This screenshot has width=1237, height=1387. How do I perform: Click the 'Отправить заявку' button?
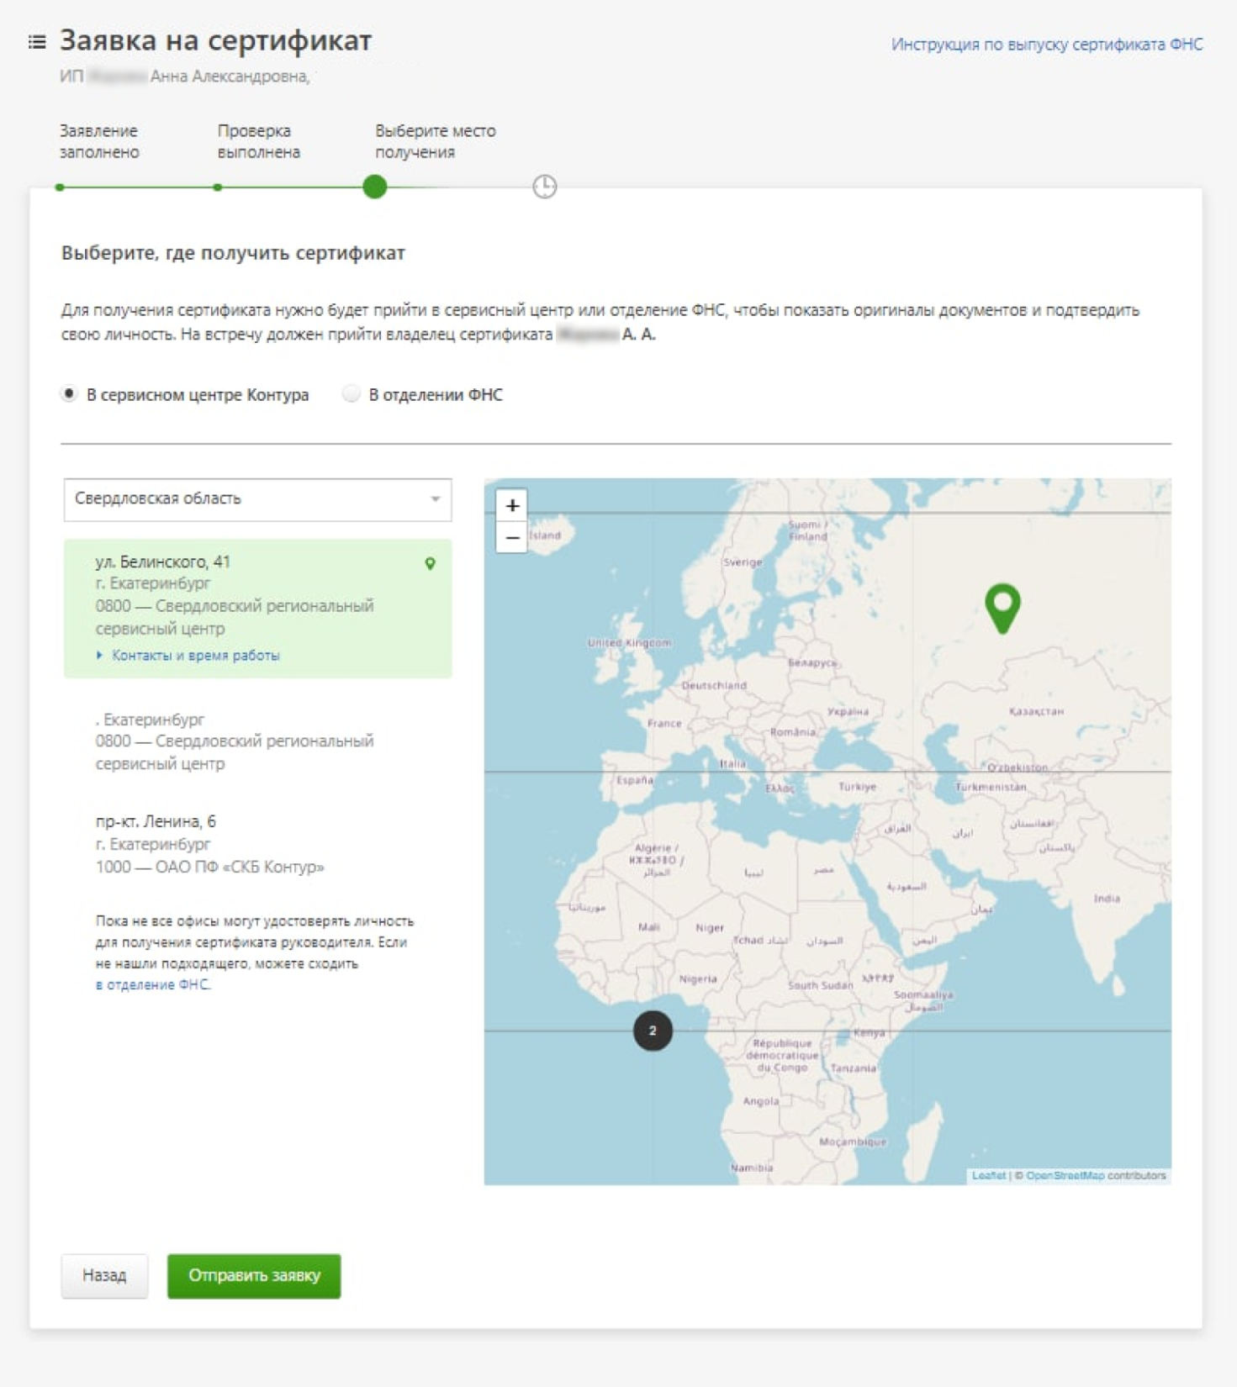pos(254,1275)
